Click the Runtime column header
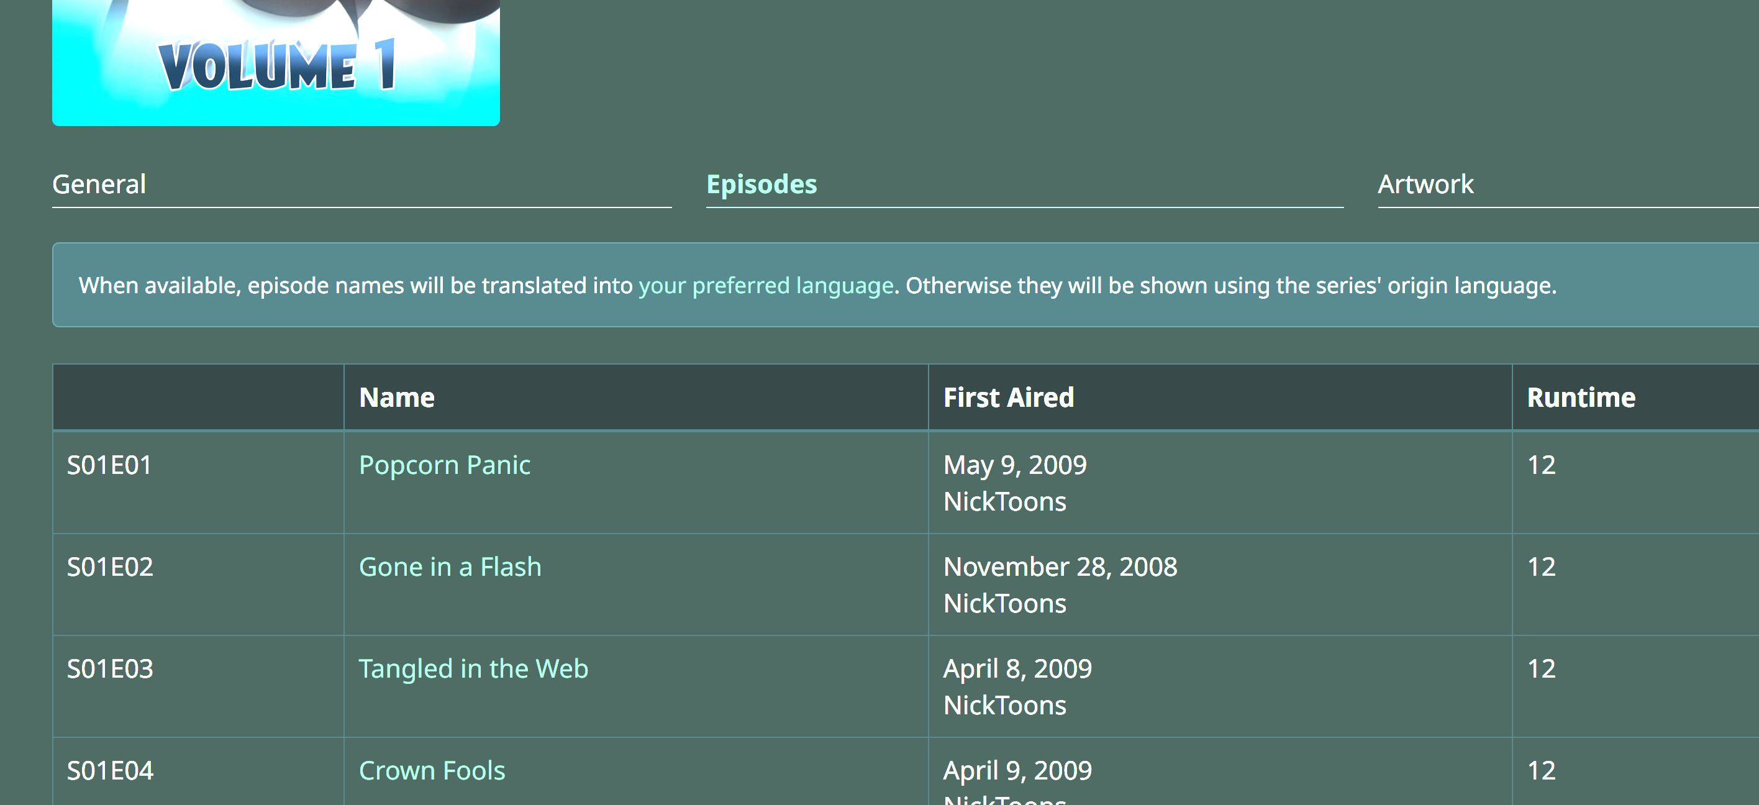This screenshot has width=1759, height=805. click(1580, 398)
